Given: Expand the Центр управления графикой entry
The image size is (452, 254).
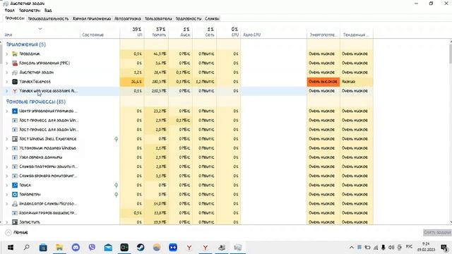Looking at the screenshot, I should (x=7, y=111).
